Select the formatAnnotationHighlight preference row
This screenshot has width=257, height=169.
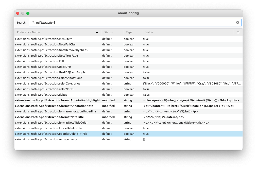[x=57, y=100]
